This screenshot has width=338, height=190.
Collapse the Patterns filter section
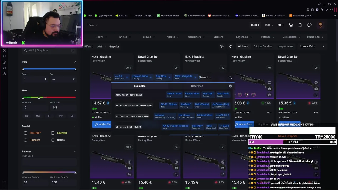click(x=75, y=151)
